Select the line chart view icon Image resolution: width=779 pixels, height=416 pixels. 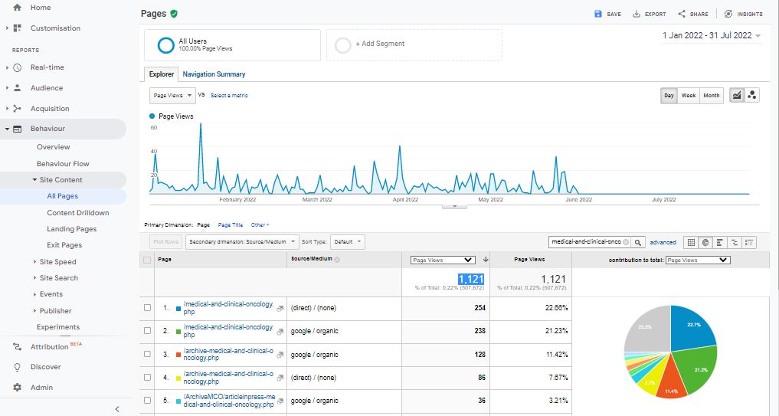pyautogui.click(x=737, y=96)
